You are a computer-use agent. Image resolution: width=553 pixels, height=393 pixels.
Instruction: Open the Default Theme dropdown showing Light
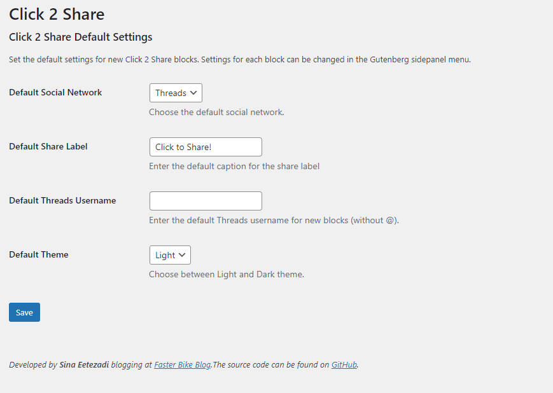[x=170, y=255]
